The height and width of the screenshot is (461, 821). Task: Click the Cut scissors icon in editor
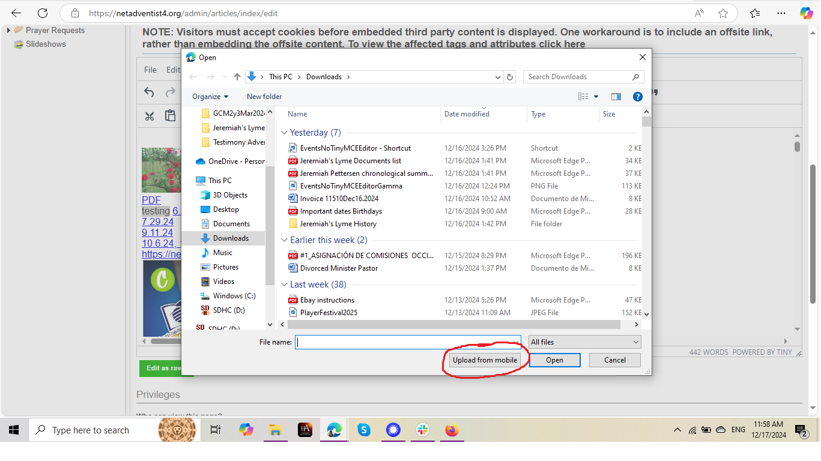click(x=150, y=116)
